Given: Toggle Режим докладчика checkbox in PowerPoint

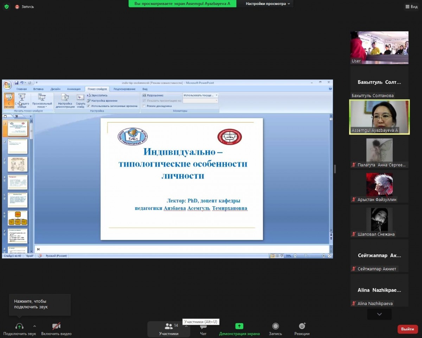Looking at the screenshot, I should pyautogui.click(x=144, y=106).
